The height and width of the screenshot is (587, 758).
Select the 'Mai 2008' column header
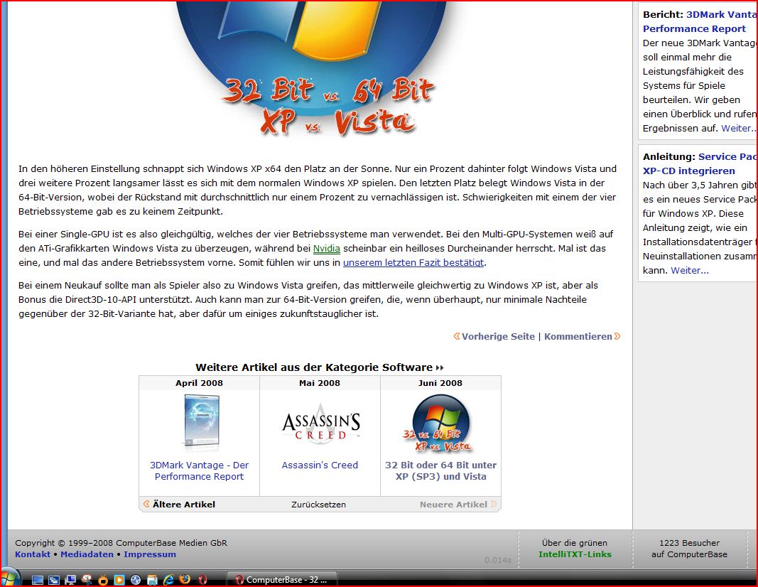coord(320,383)
